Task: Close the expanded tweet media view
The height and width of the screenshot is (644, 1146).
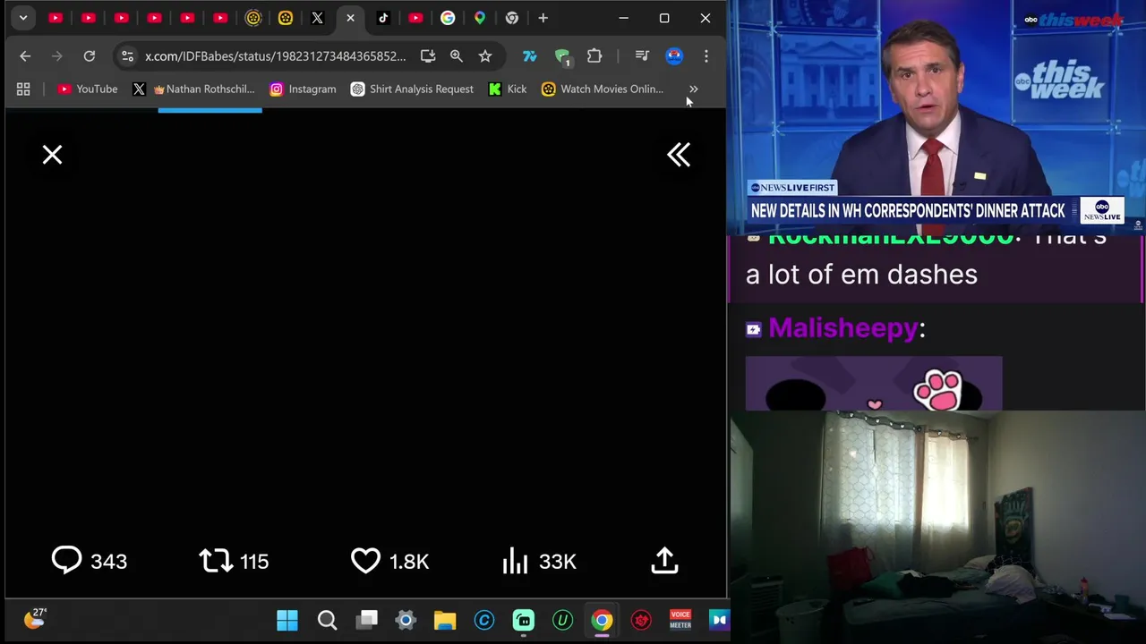Action: pos(52,155)
